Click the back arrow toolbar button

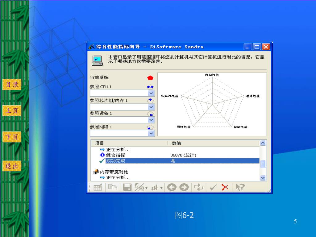[x=172, y=187]
